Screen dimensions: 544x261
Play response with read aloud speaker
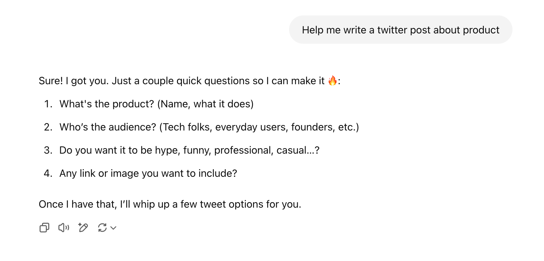[x=63, y=228]
